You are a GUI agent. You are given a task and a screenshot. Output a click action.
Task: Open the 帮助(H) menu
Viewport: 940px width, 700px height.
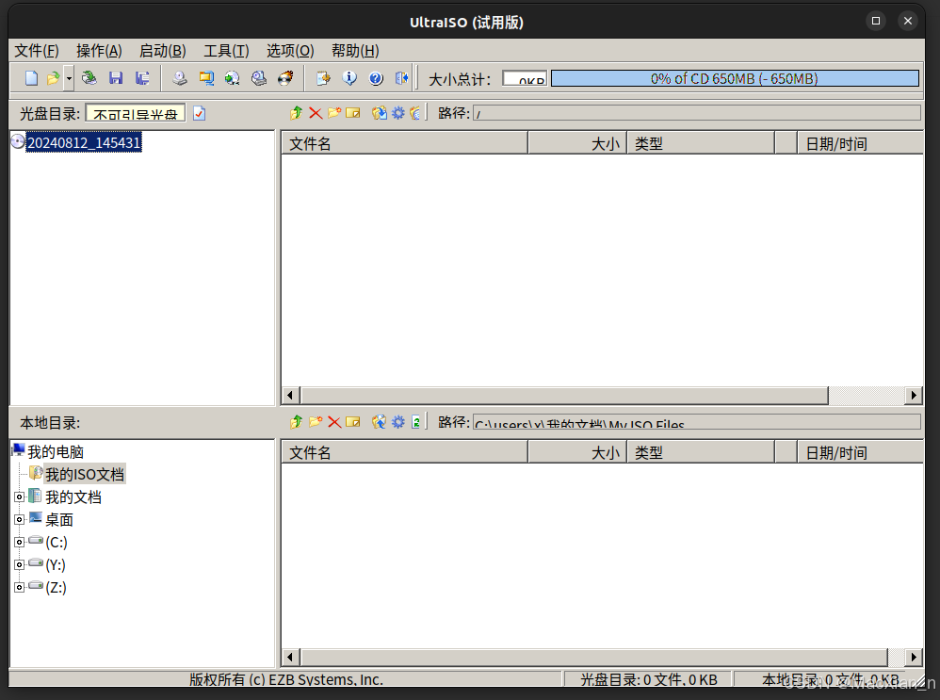(355, 51)
